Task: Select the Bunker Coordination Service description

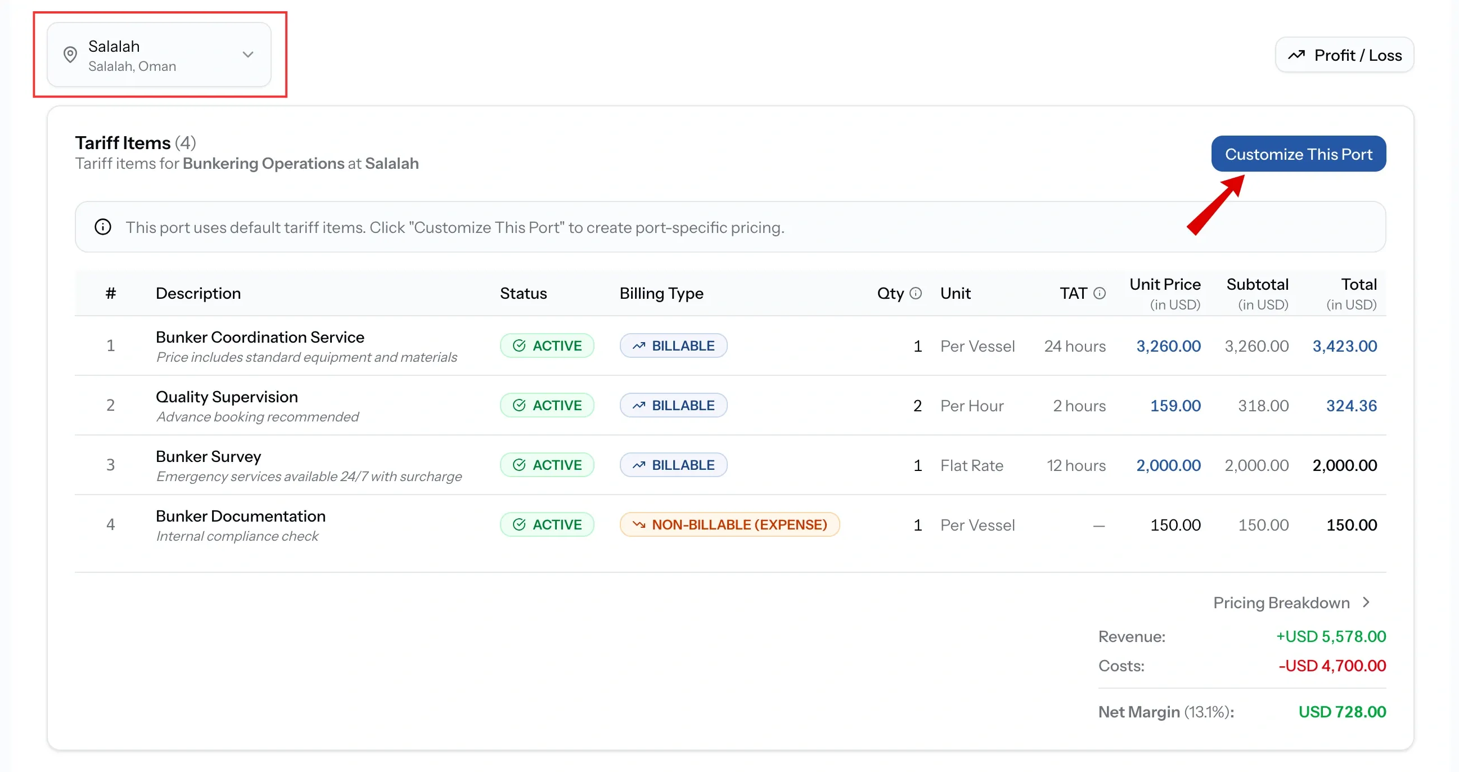Action: 260,337
